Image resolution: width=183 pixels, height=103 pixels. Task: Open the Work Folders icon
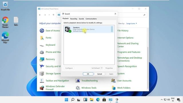(114, 88)
